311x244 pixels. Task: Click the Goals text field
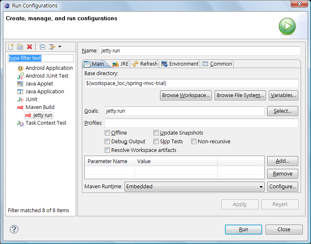(x=184, y=111)
